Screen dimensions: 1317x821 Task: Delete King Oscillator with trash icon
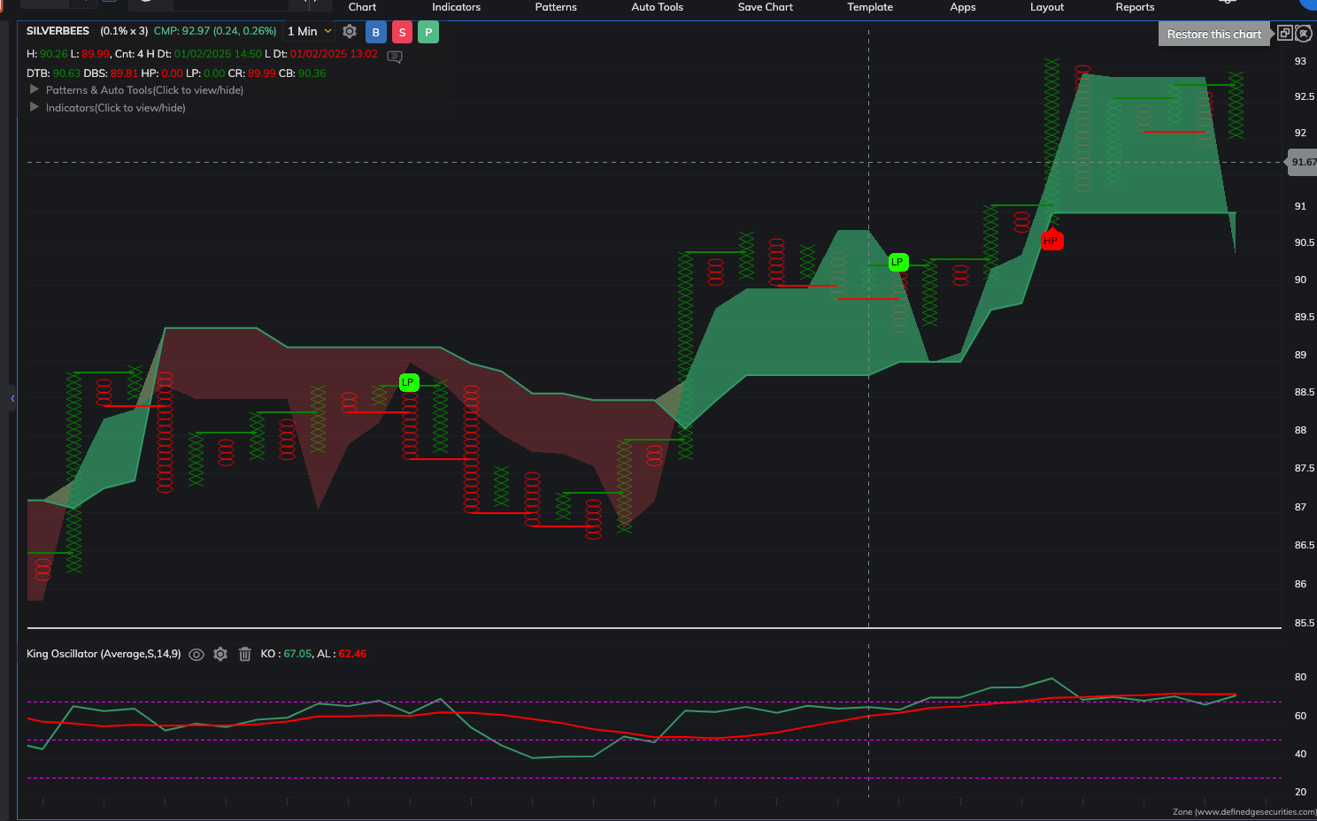coord(245,654)
